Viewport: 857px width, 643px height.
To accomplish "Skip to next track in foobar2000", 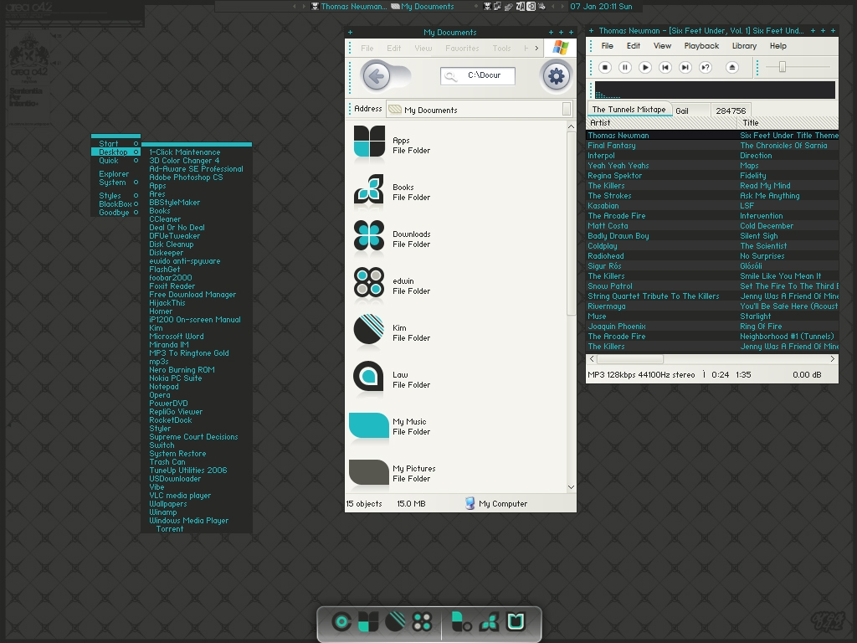I will point(685,67).
